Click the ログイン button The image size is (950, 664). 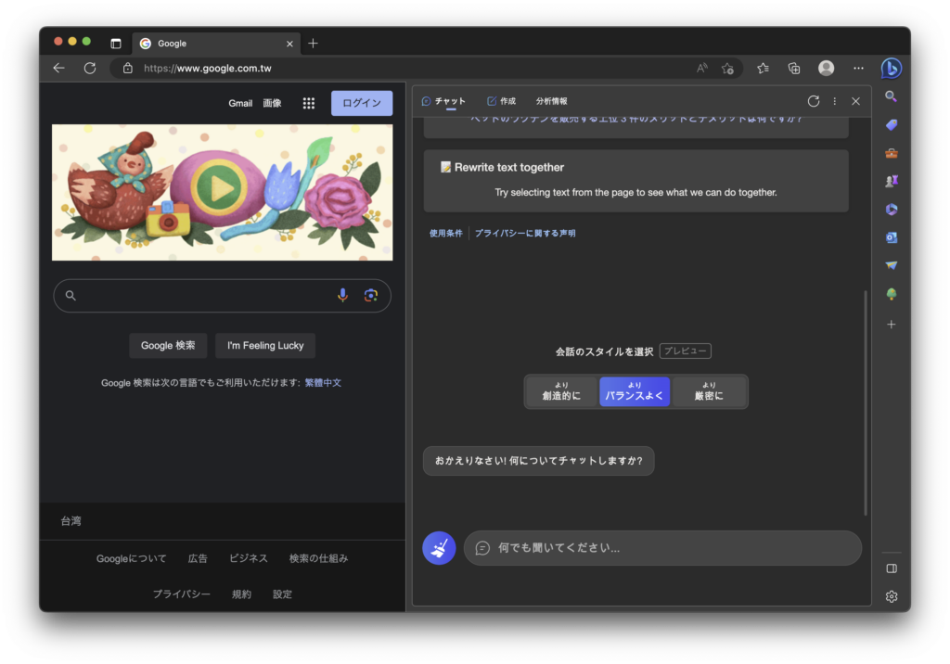click(362, 103)
